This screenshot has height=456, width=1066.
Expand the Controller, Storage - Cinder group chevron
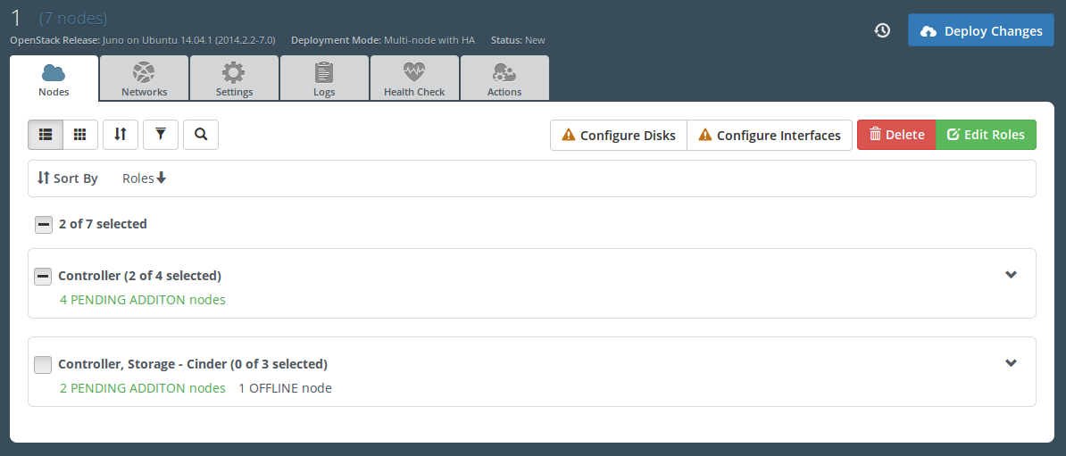tap(1011, 363)
